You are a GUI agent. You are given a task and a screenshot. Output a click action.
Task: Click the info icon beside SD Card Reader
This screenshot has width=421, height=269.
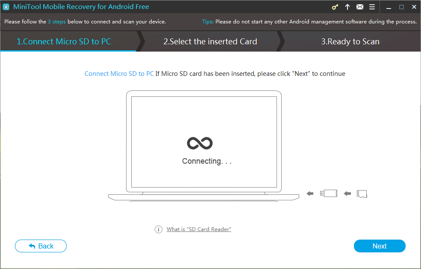(159, 229)
